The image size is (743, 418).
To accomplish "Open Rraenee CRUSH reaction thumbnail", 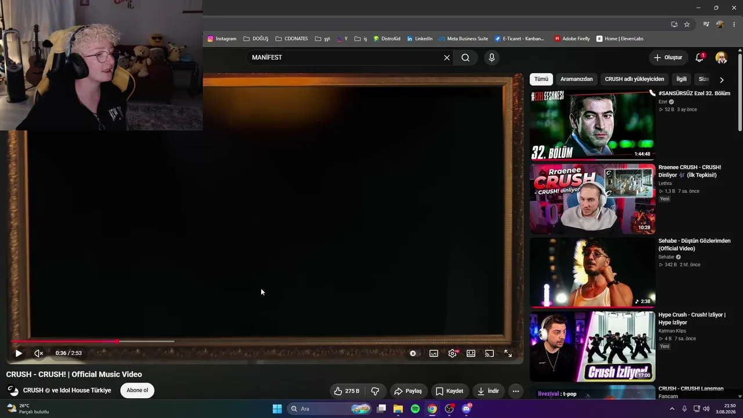I will 592,199.
